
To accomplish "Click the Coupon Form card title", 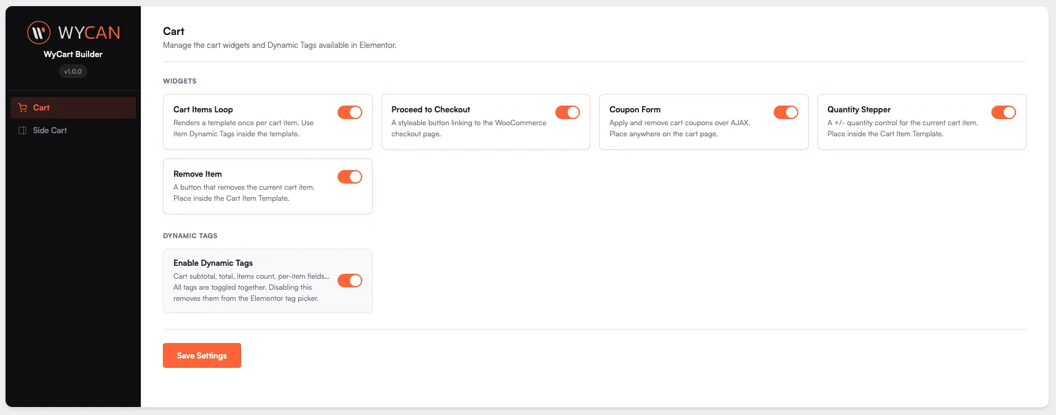I will (x=635, y=109).
